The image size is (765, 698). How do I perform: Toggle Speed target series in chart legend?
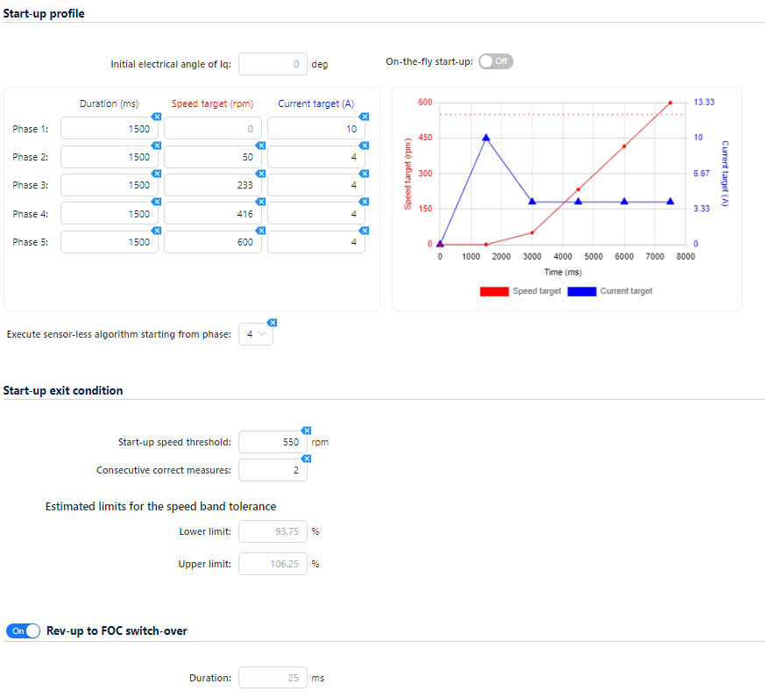521,291
